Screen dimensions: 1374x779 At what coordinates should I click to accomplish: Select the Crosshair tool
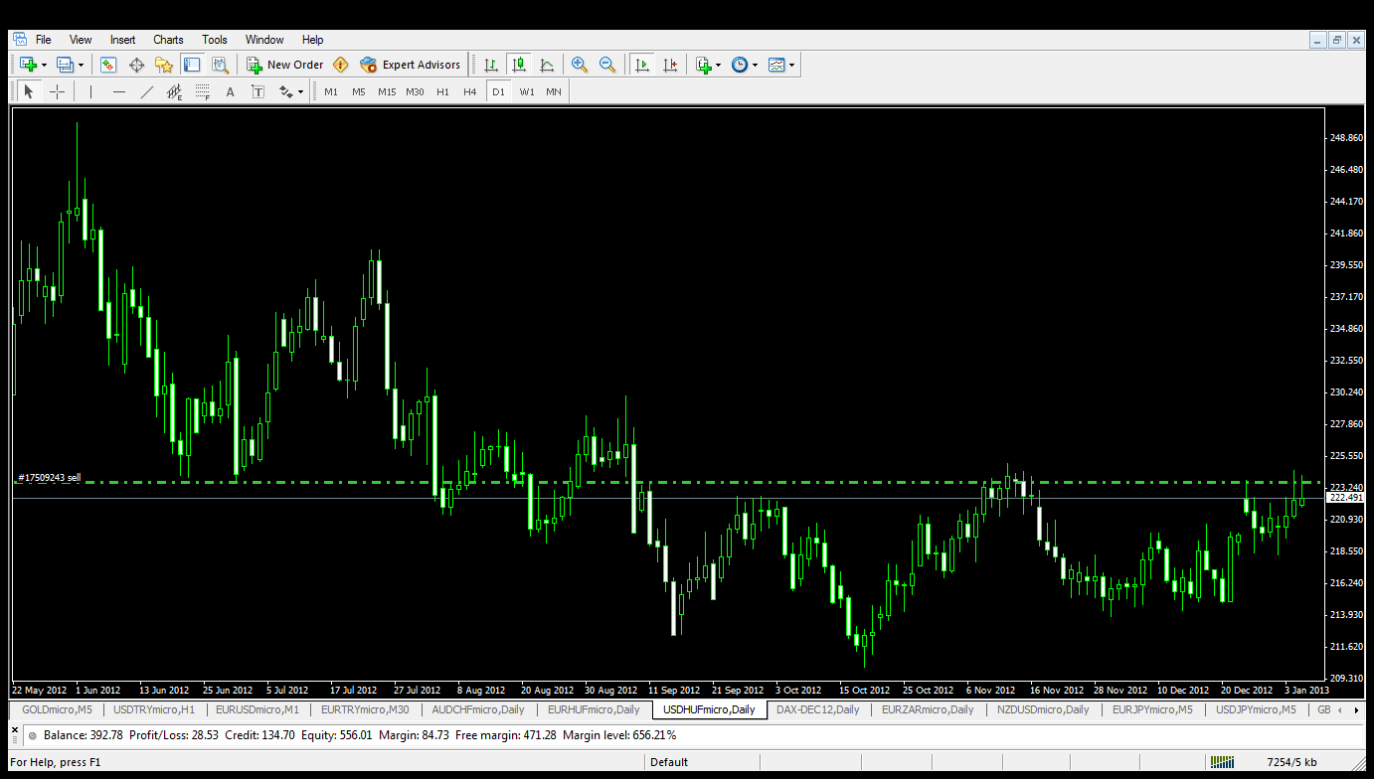(58, 91)
